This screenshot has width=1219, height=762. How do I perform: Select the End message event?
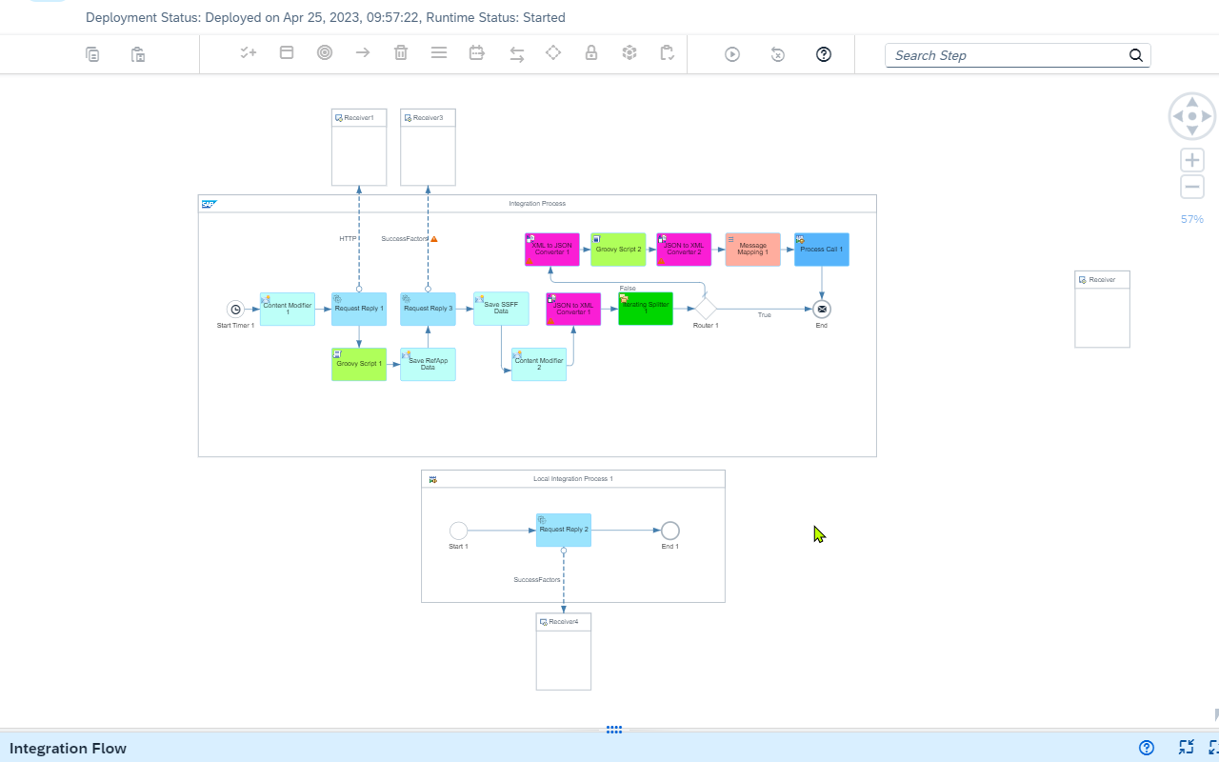tap(822, 310)
